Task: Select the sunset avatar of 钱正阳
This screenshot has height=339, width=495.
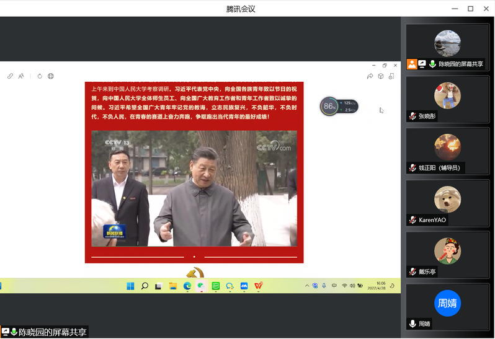Action: point(447,147)
